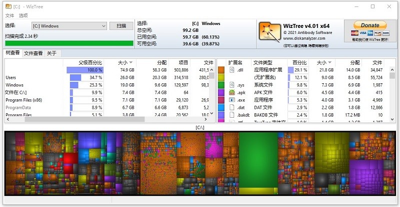Sort file types by 百分比 column header
The image size is (400, 207).
coord(299,63)
